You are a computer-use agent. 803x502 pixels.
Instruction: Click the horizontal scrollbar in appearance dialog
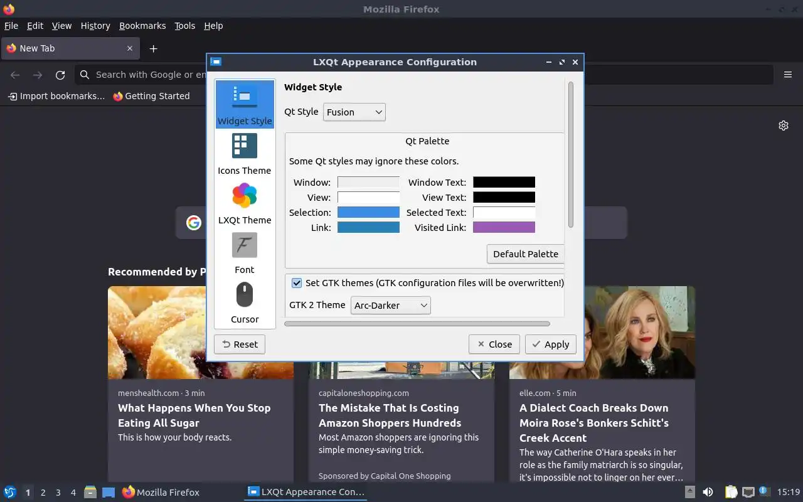coord(417,324)
